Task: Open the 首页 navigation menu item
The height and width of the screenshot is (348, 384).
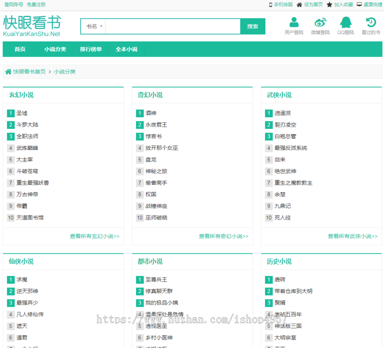Action: [x=20, y=49]
